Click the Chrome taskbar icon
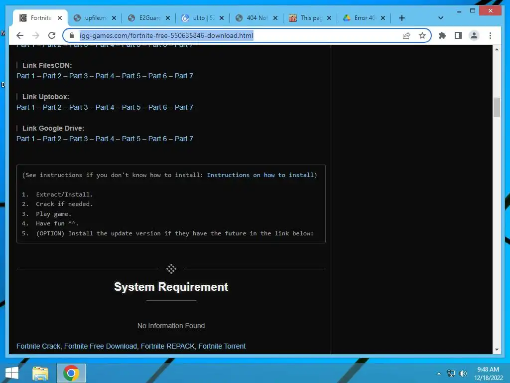This screenshot has width=510, height=383. [x=71, y=373]
